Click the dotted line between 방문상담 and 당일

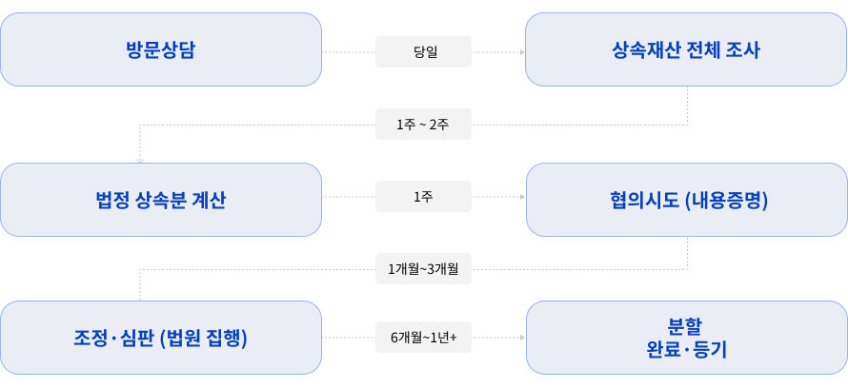click(x=349, y=51)
